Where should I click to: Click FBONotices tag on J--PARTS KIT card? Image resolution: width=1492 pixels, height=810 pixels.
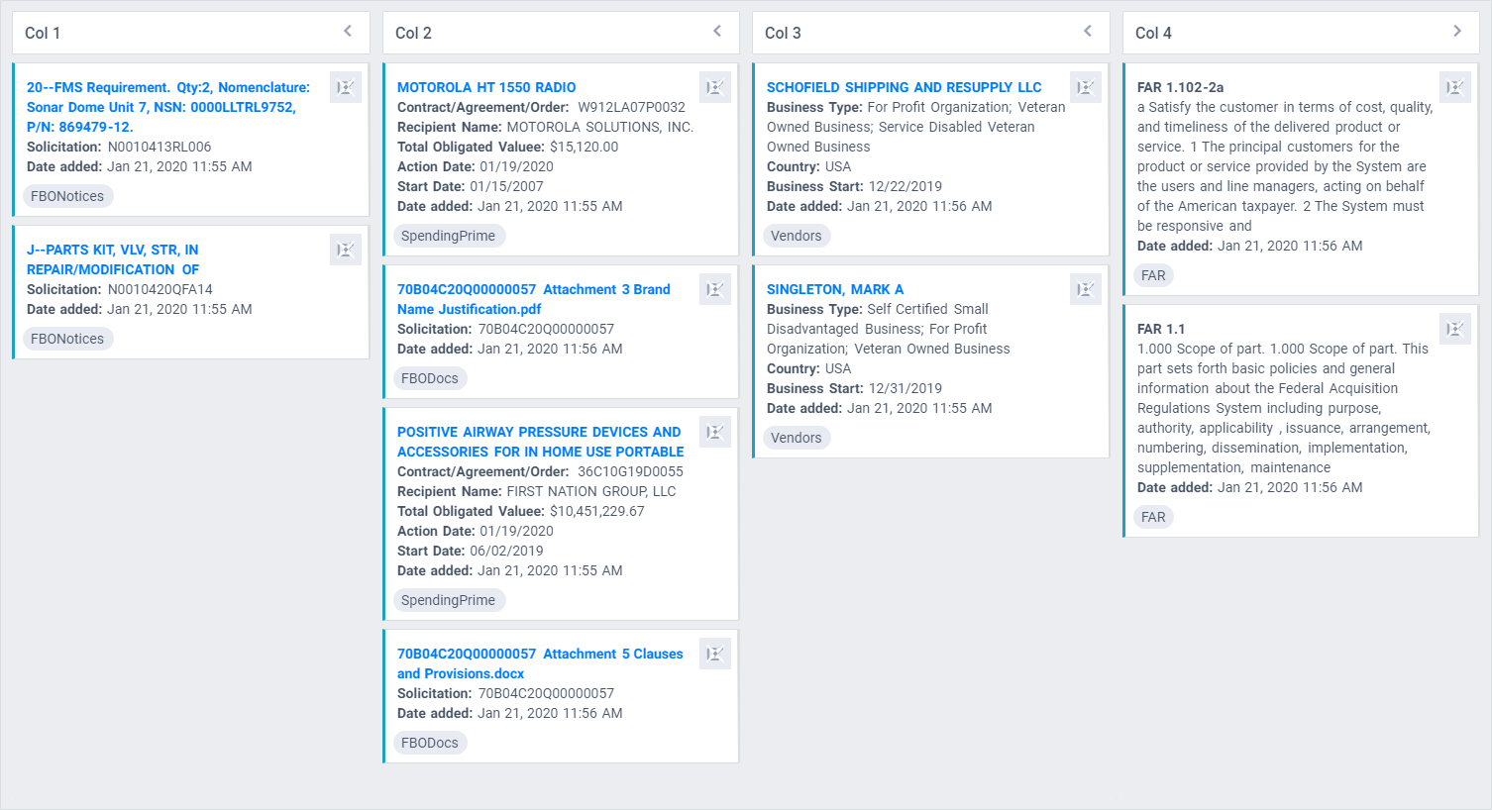click(67, 339)
